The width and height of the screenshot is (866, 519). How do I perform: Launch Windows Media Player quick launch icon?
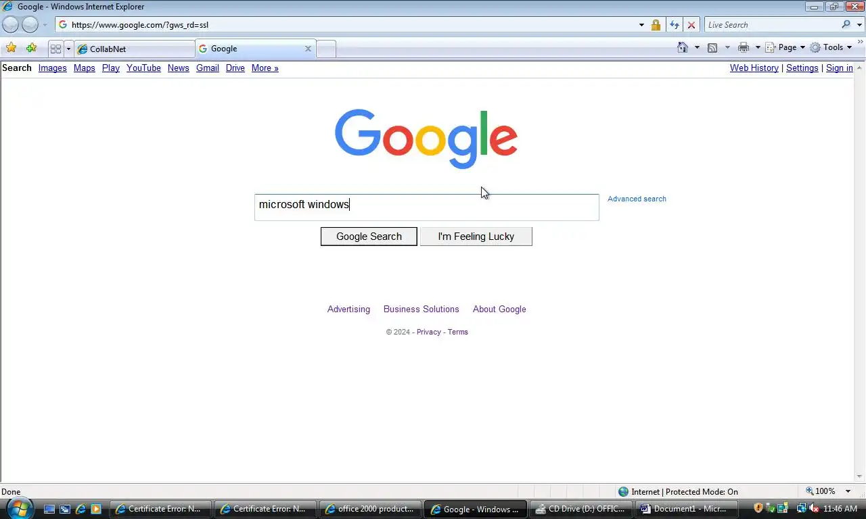(x=96, y=509)
